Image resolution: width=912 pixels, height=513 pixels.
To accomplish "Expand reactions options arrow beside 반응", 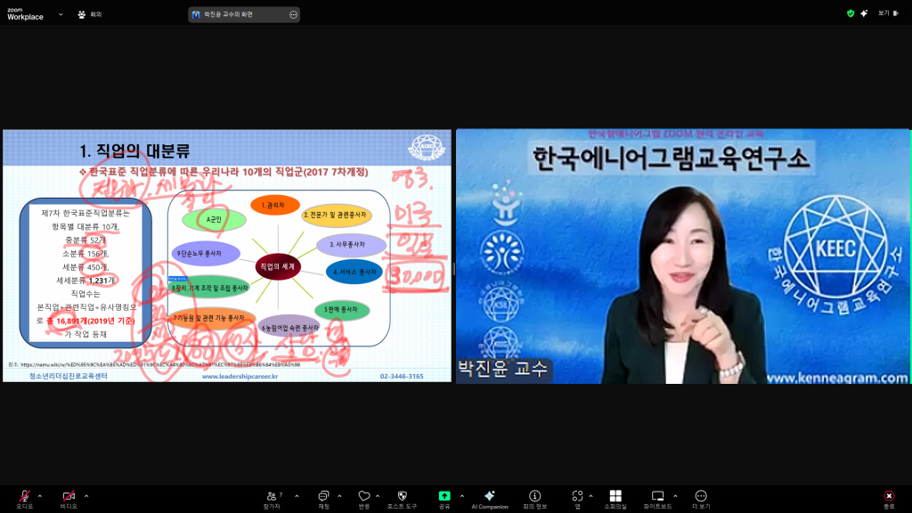I will 378,496.
